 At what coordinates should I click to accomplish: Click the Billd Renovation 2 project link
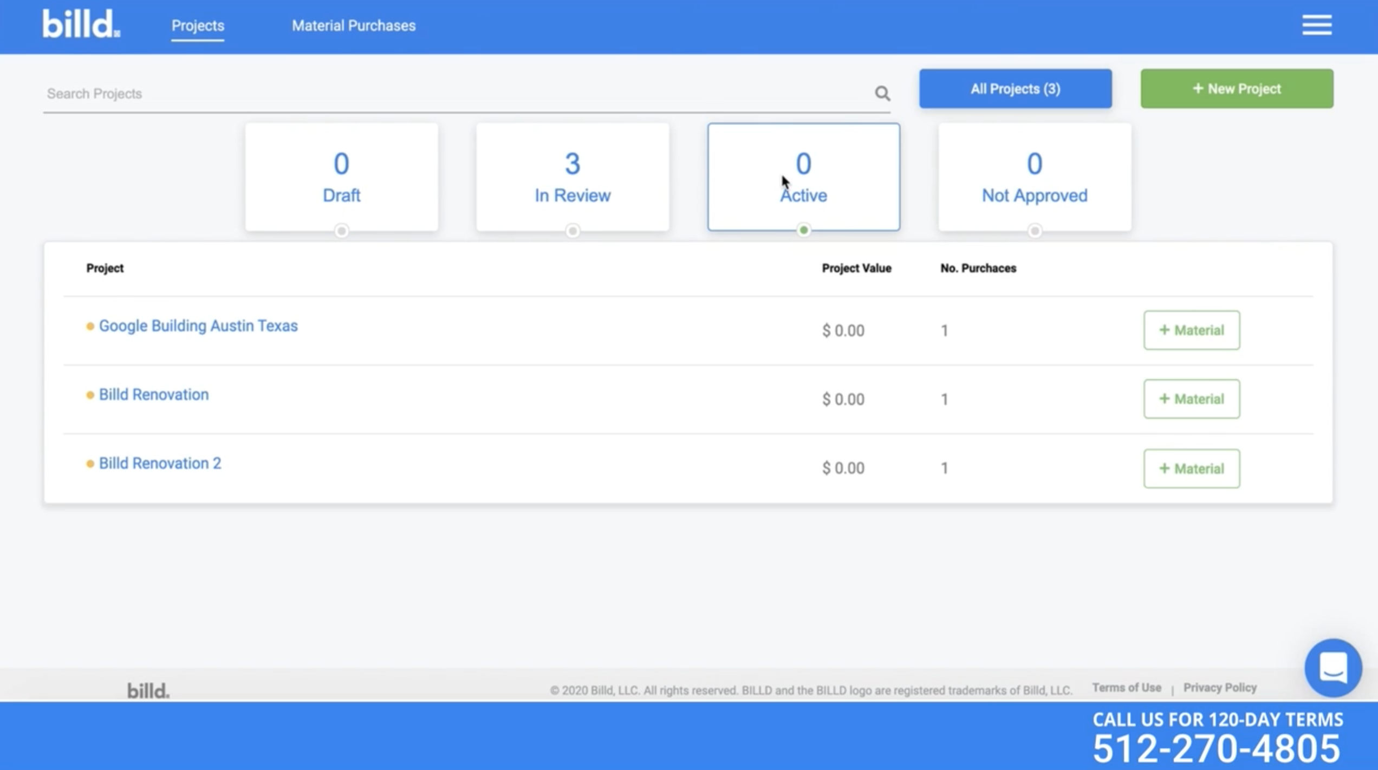(159, 462)
